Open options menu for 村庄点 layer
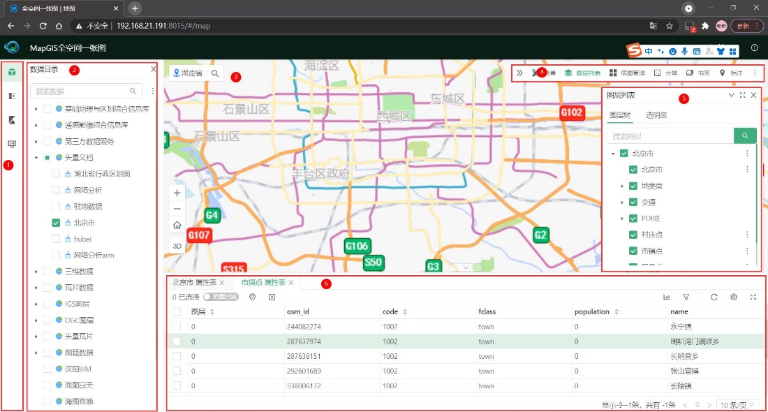768x412 pixels. point(747,235)
